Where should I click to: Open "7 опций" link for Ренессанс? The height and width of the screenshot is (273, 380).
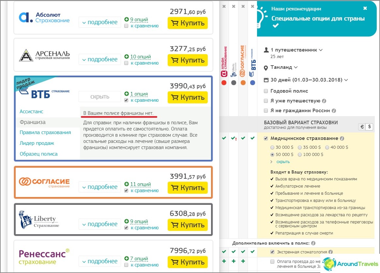point(139,259)
